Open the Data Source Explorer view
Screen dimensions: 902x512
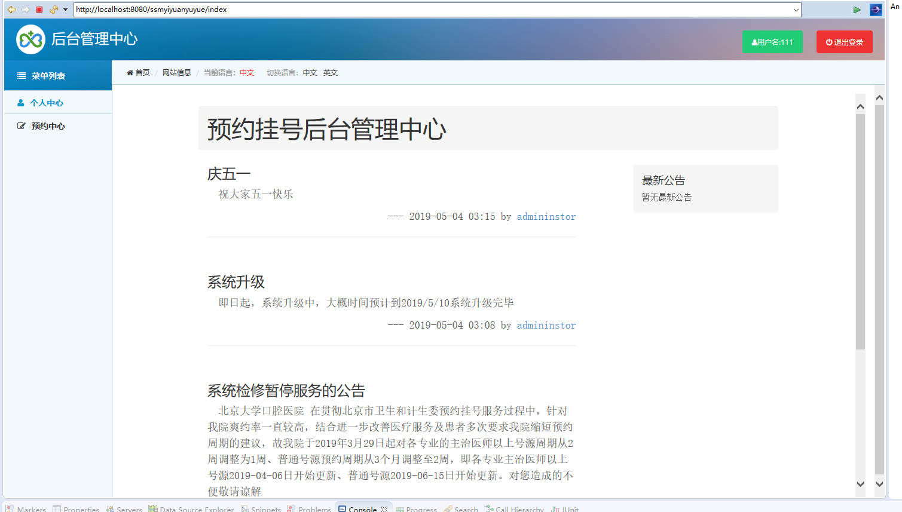click(191, 508)
